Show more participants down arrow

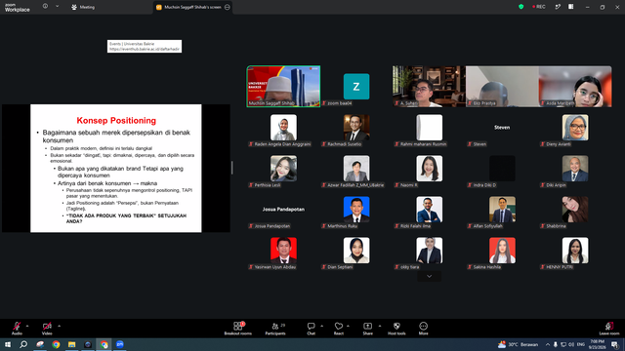coord(429,276)
